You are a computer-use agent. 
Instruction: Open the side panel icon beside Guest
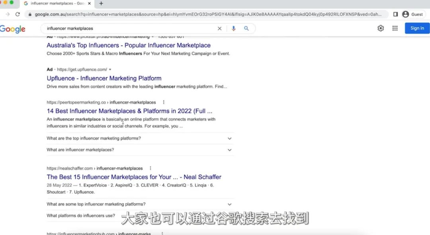point(395,14)
